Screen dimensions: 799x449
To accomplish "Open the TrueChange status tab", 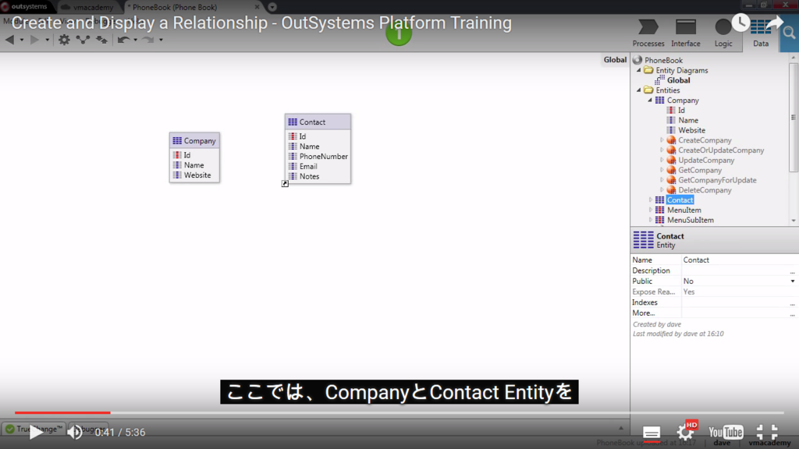I will pos(34,429).
